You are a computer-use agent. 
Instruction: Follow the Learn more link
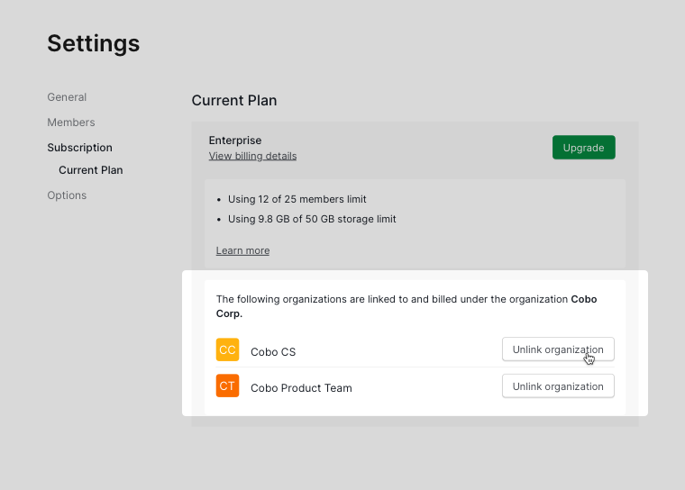click(x=242, y=250)
